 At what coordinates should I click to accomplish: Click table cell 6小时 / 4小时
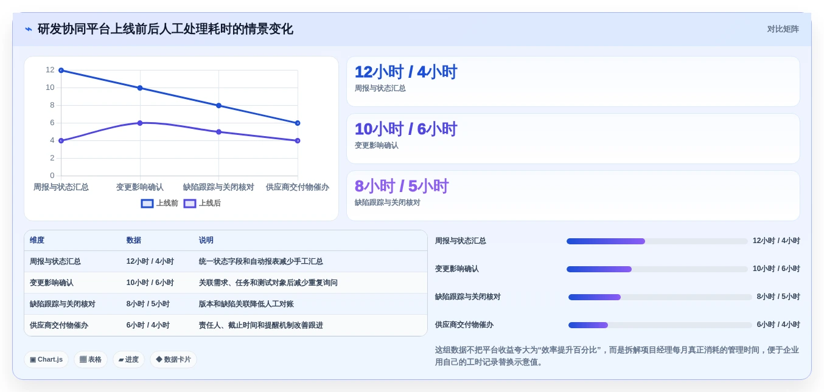pos(148,325)
